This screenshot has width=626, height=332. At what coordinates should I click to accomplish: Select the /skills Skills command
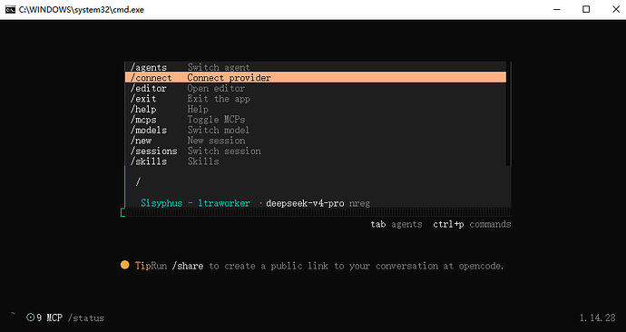316,161
